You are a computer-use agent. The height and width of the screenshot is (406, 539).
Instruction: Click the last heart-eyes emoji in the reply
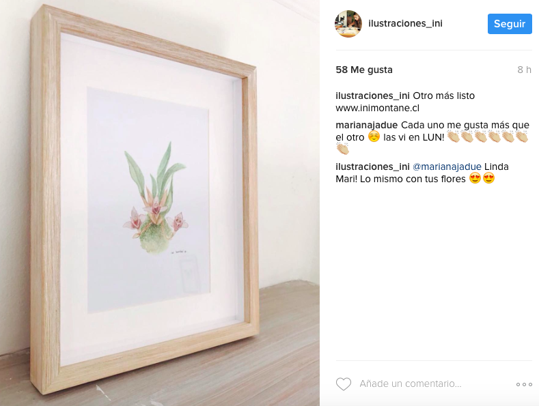[488, 178]
